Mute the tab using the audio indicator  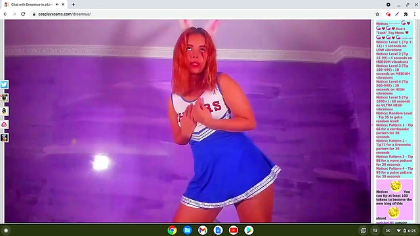click(x=57, y=5)
